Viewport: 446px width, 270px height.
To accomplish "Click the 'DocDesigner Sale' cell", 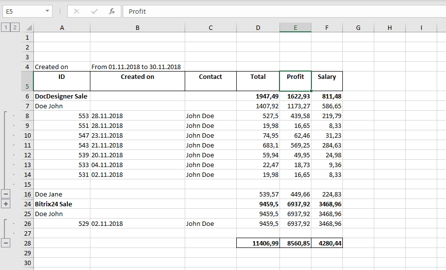I will click(62, 96).
